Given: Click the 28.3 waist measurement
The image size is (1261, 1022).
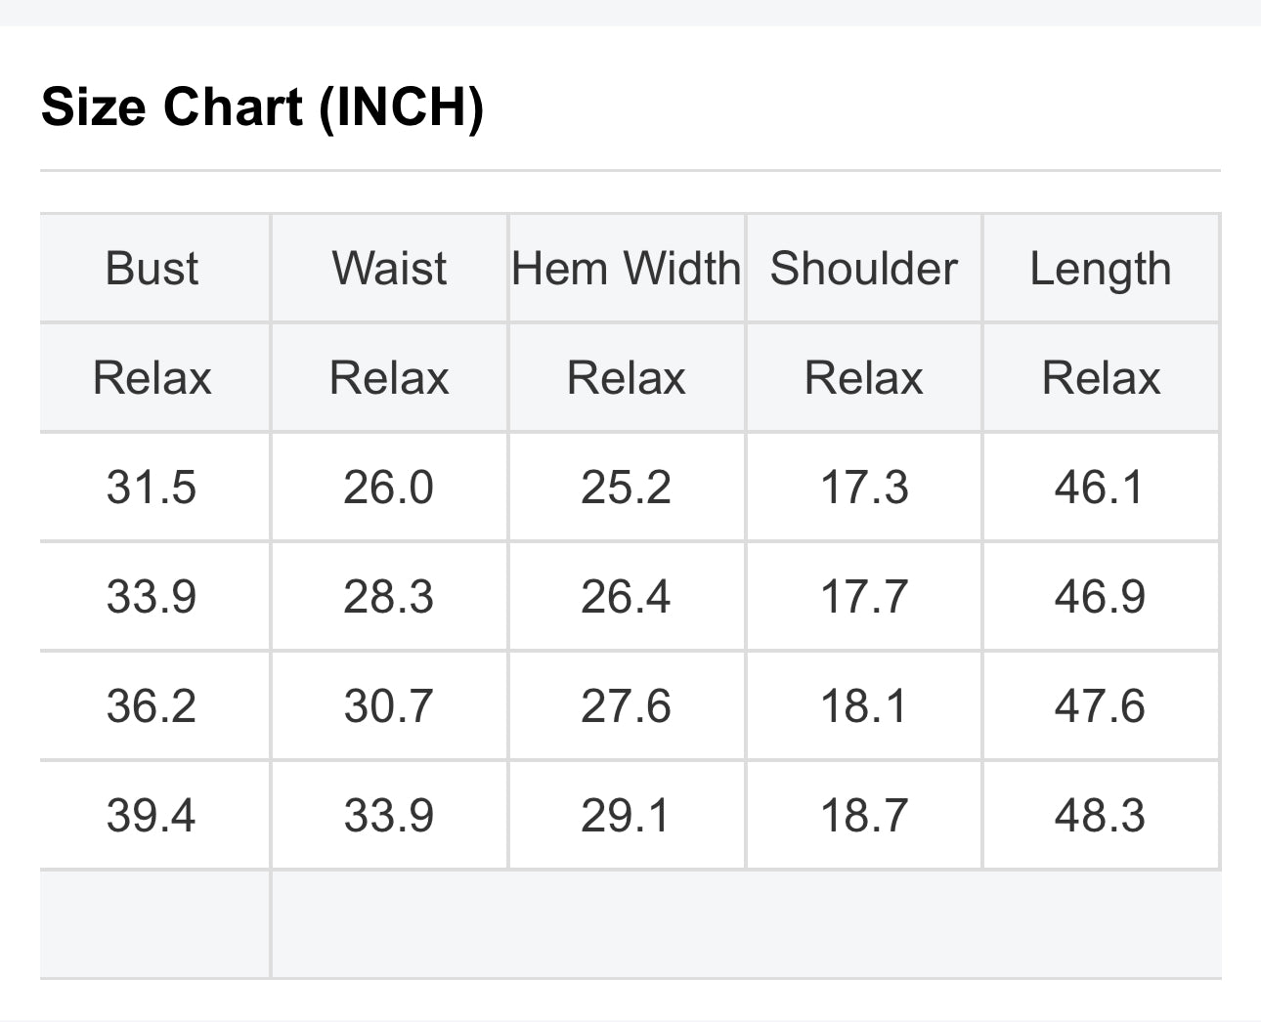Looking at the screenshot, I should [388, 596].
